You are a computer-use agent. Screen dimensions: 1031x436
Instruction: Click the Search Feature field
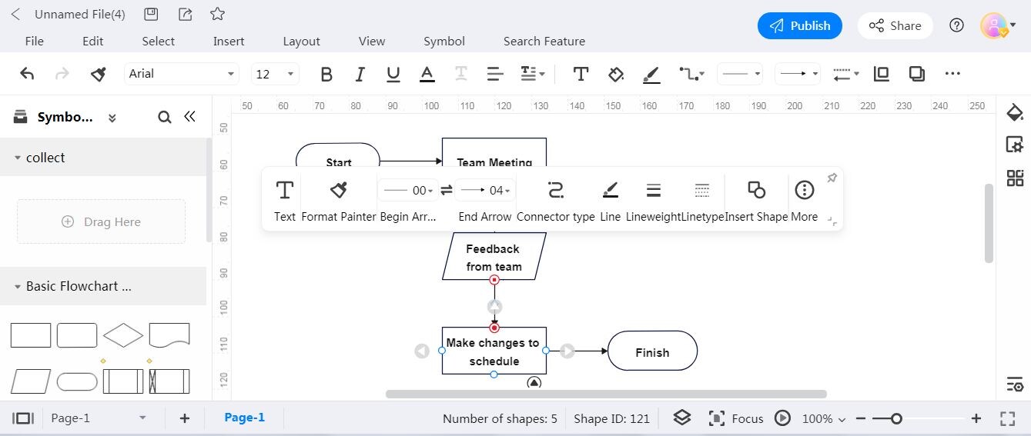point(544,42)
